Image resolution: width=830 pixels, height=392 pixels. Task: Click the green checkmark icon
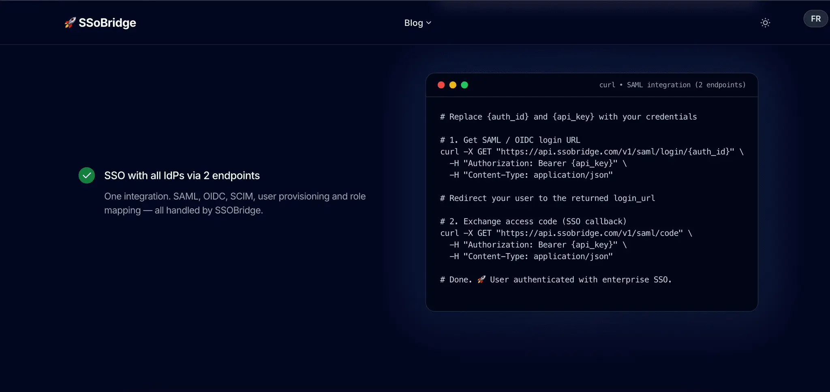click(87, 175)
